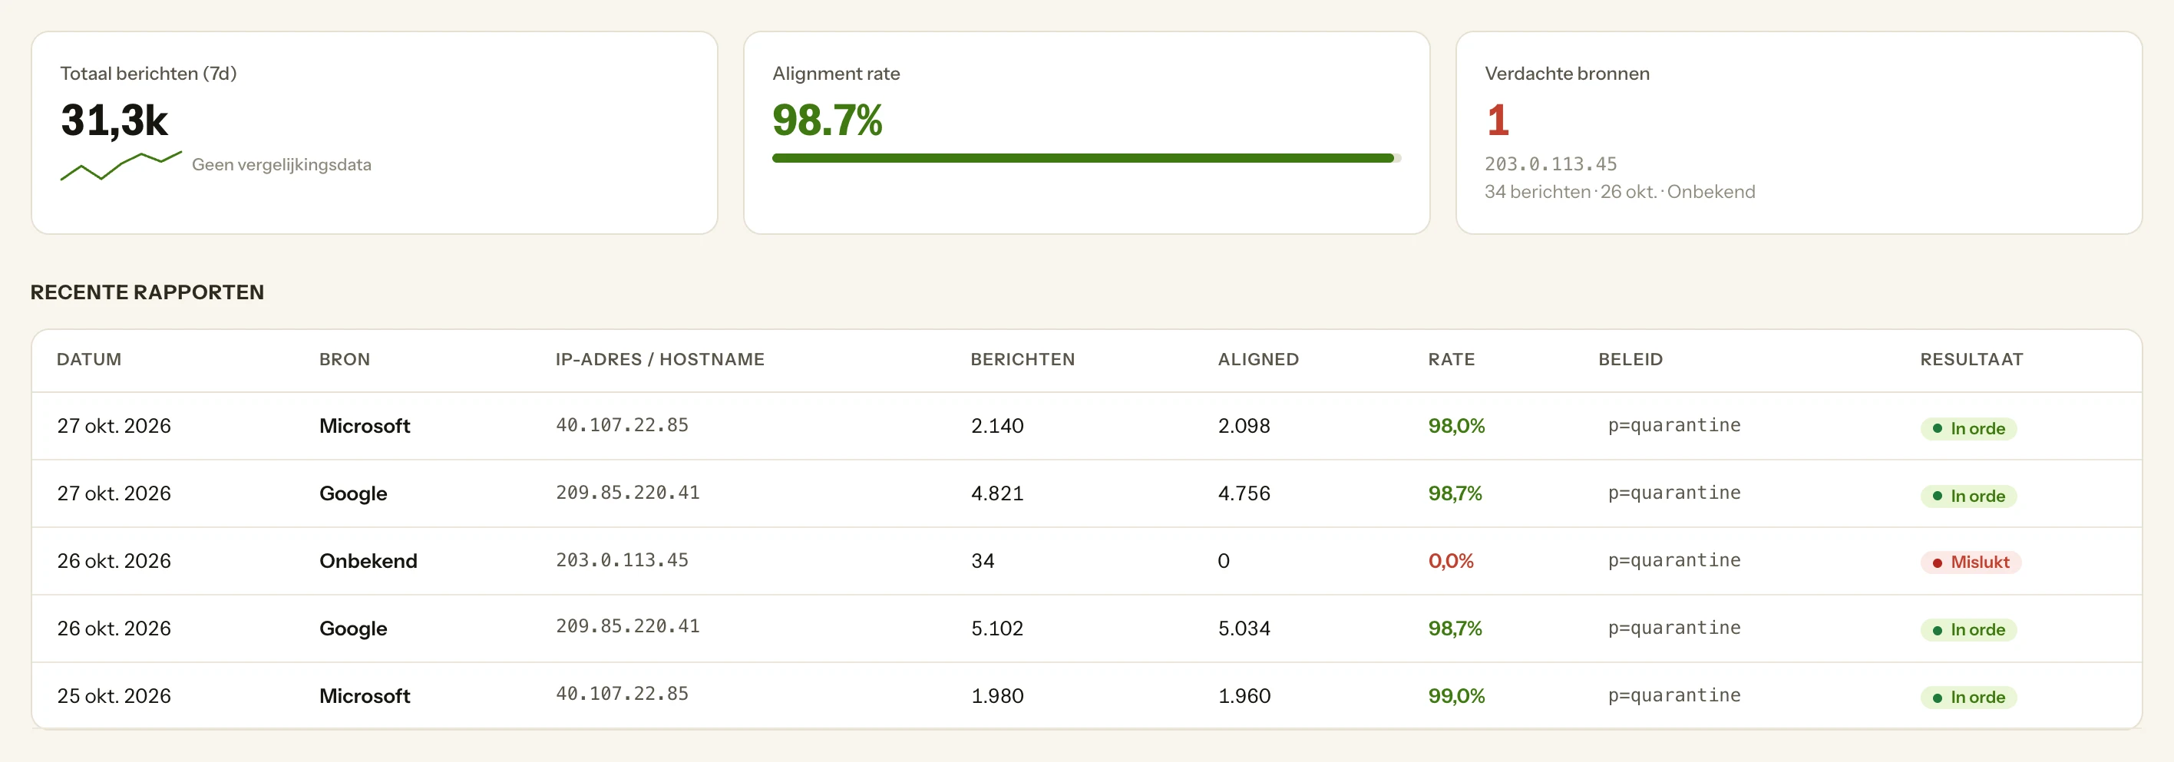Click the ALIGNED column header

pos(1257,359)
